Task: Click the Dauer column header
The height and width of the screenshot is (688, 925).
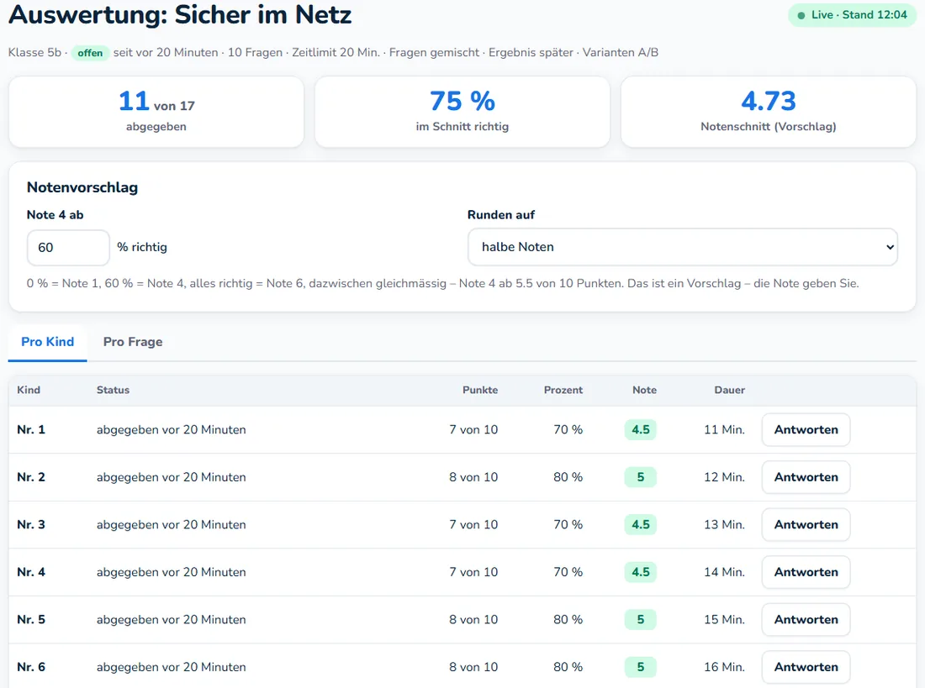Action: 730,390
